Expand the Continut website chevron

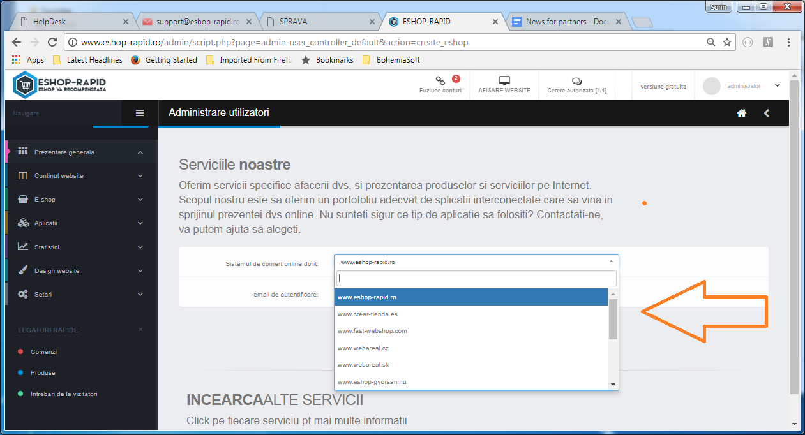pyautogui.click(x=140, y=176)
